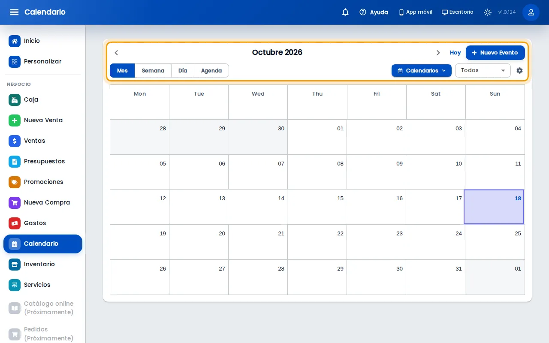Click the Promociones tag icon
Image resolution: width=549 pixels, height=343 pixels.
pyautogui.click(x=15, y=182)
